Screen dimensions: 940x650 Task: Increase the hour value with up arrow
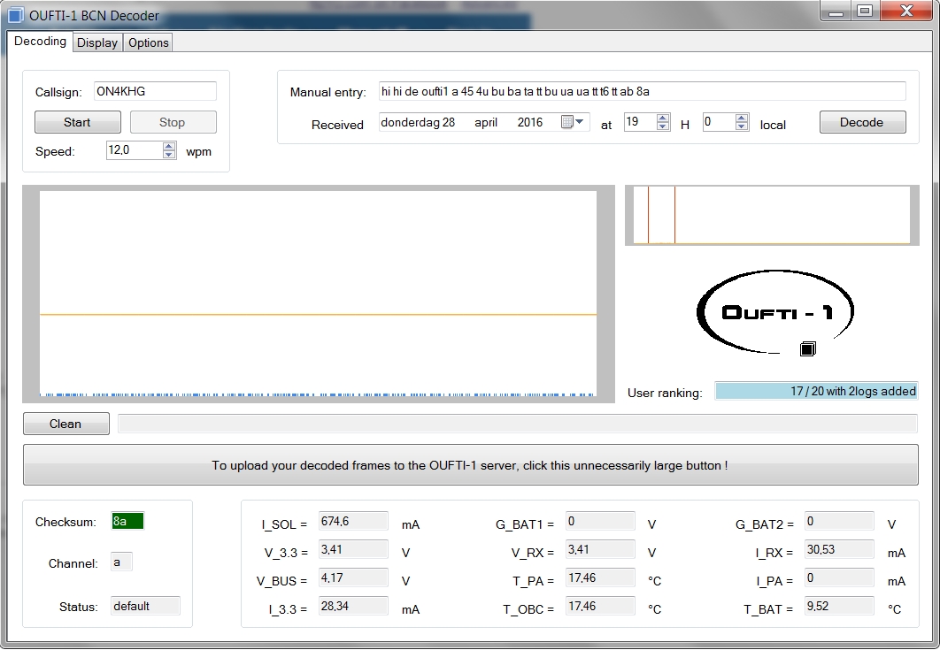[662, 118]
